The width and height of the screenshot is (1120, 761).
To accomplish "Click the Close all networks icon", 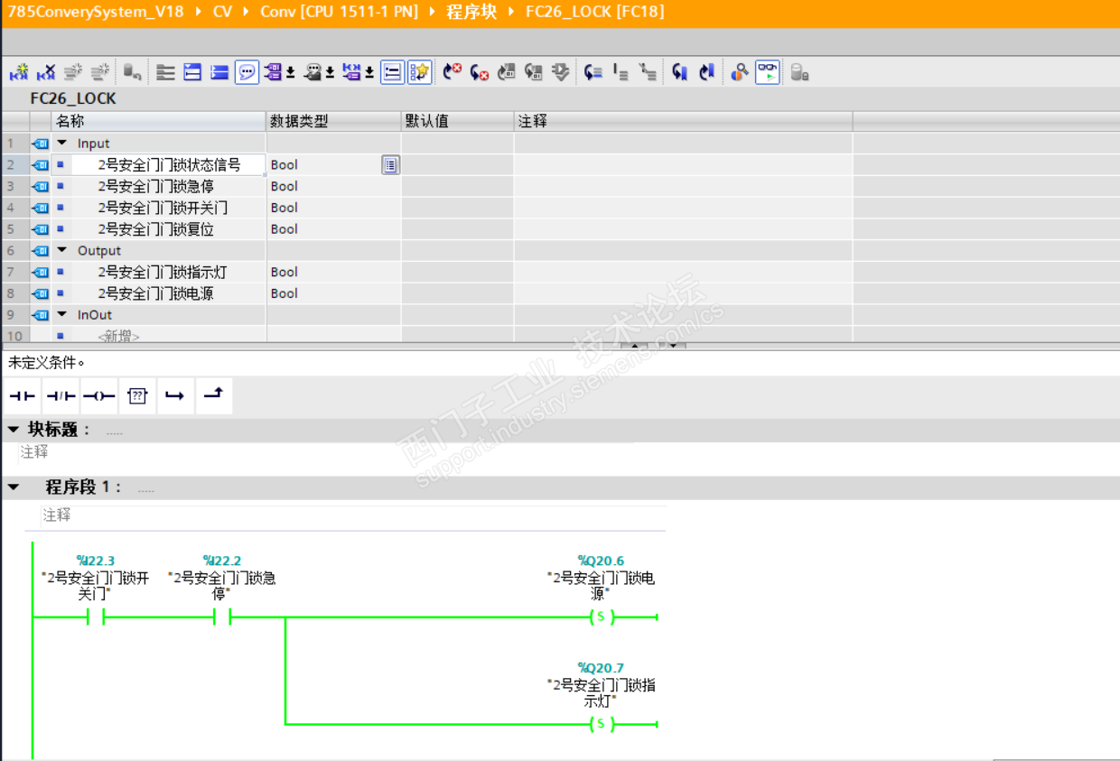I will (x=219, y=72).
